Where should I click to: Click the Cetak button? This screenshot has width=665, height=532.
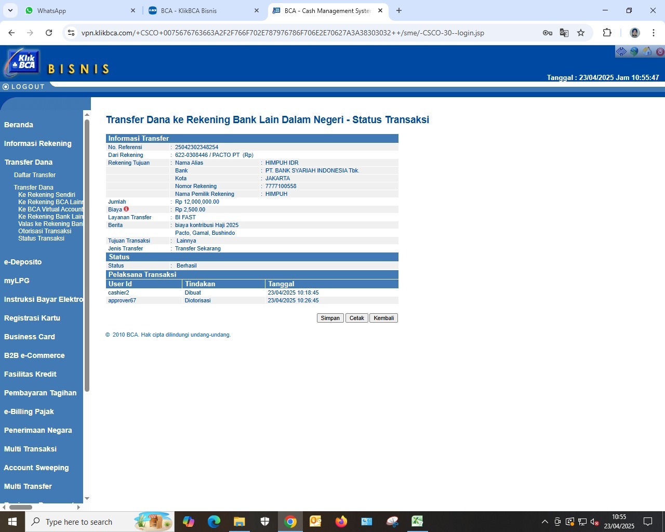coord(357,318)
